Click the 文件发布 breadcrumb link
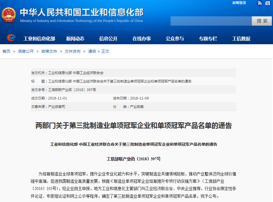Screen dimensions: 273x202 (73, 51)
